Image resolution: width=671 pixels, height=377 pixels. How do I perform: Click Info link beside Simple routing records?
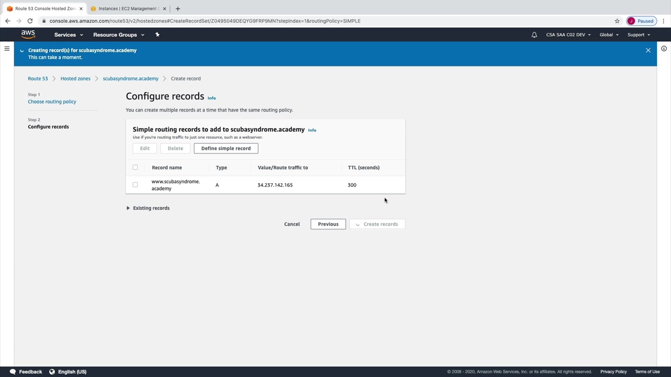tap(312, 130)
